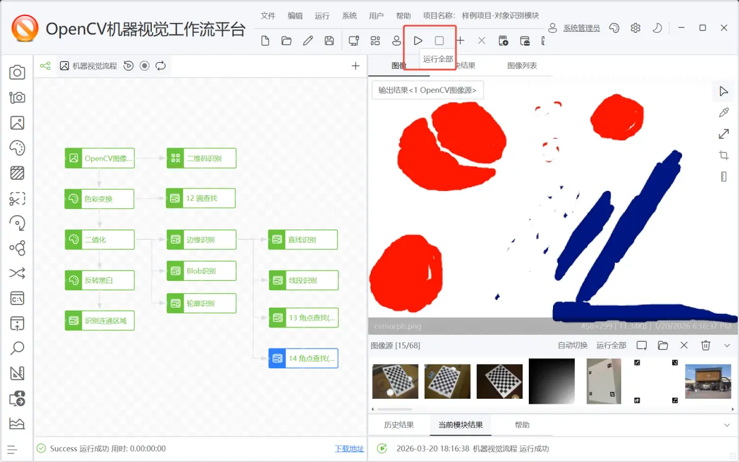Open the hamburger menu at sidebar bottom

coord(13,450)
